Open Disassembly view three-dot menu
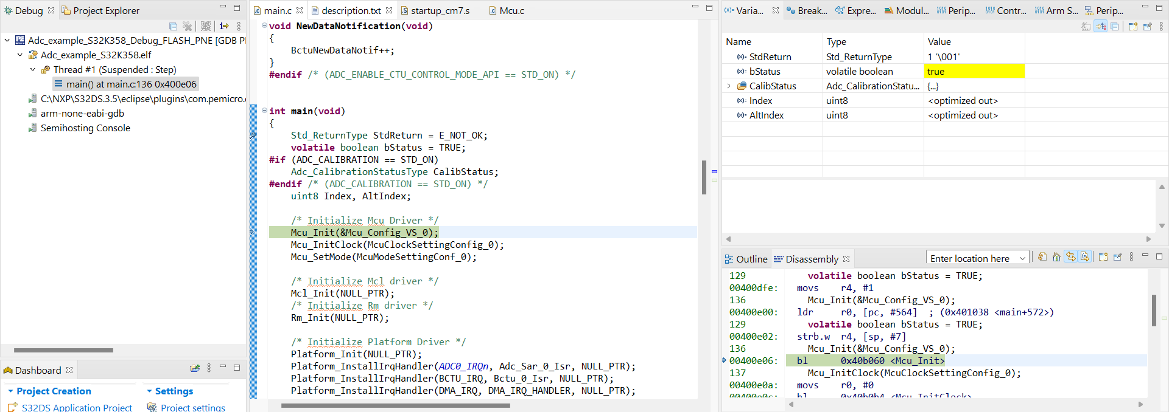This screenshot has width=1169, height=412. point(1131,257)
